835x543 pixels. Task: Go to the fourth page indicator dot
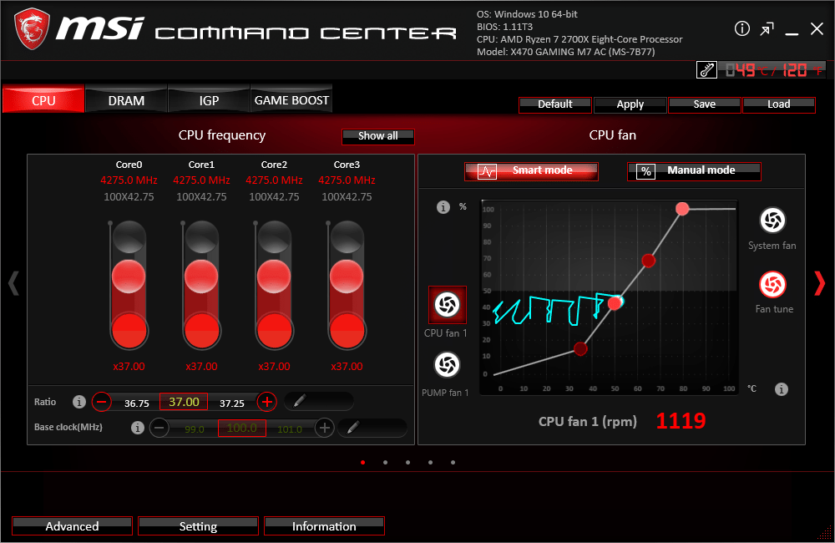[x=430, y=463]
